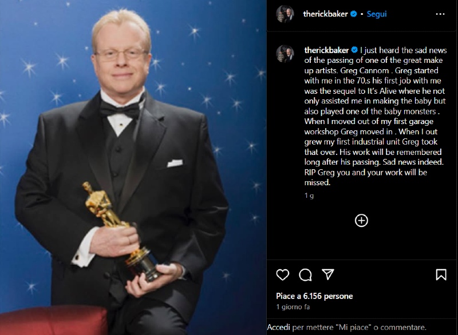The height and width of the screenshot is (335, 458).
Task: Open therickbaker profile from the header username
Action: 325,14
